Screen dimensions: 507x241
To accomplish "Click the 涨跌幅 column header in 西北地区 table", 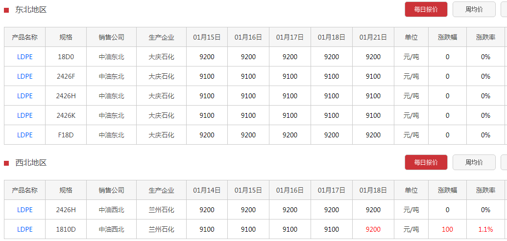I will pos(448,190).
